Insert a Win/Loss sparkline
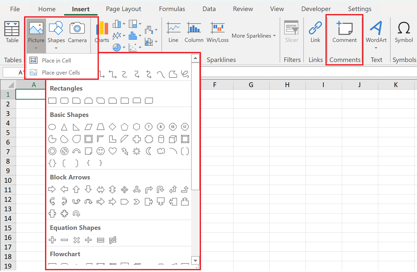 tap(218, 32)
